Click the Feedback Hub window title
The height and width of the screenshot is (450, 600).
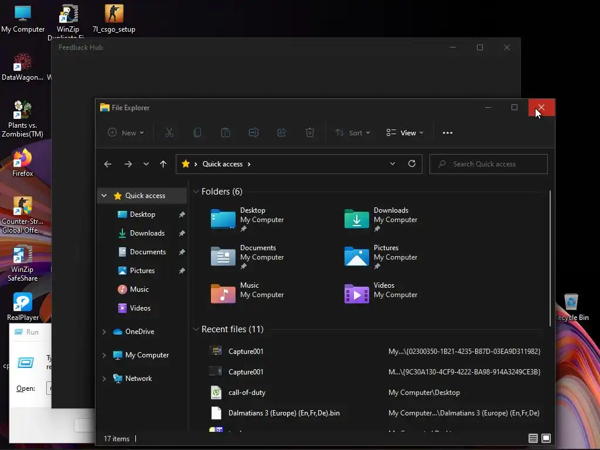(x=81, y=47)
